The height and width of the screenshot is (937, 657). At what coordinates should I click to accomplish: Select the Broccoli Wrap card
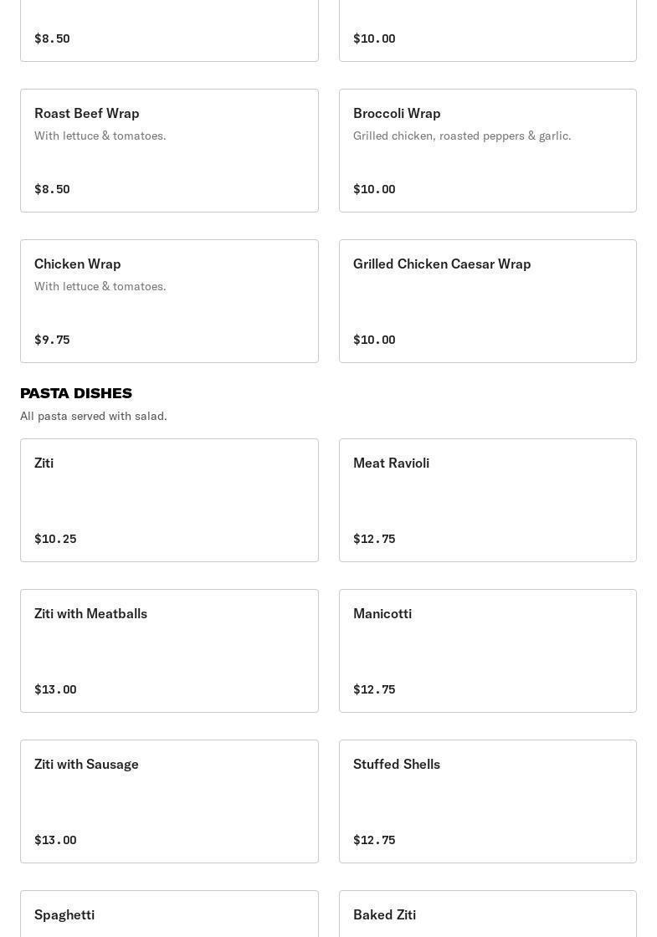(487, 151)
